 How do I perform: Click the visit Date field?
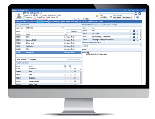tap(104, 17)
